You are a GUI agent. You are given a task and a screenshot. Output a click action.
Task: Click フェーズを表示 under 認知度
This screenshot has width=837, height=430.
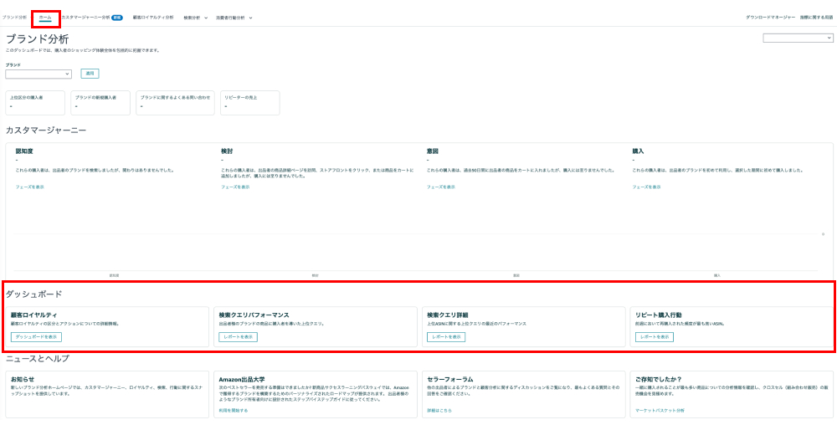pos(30,187)
